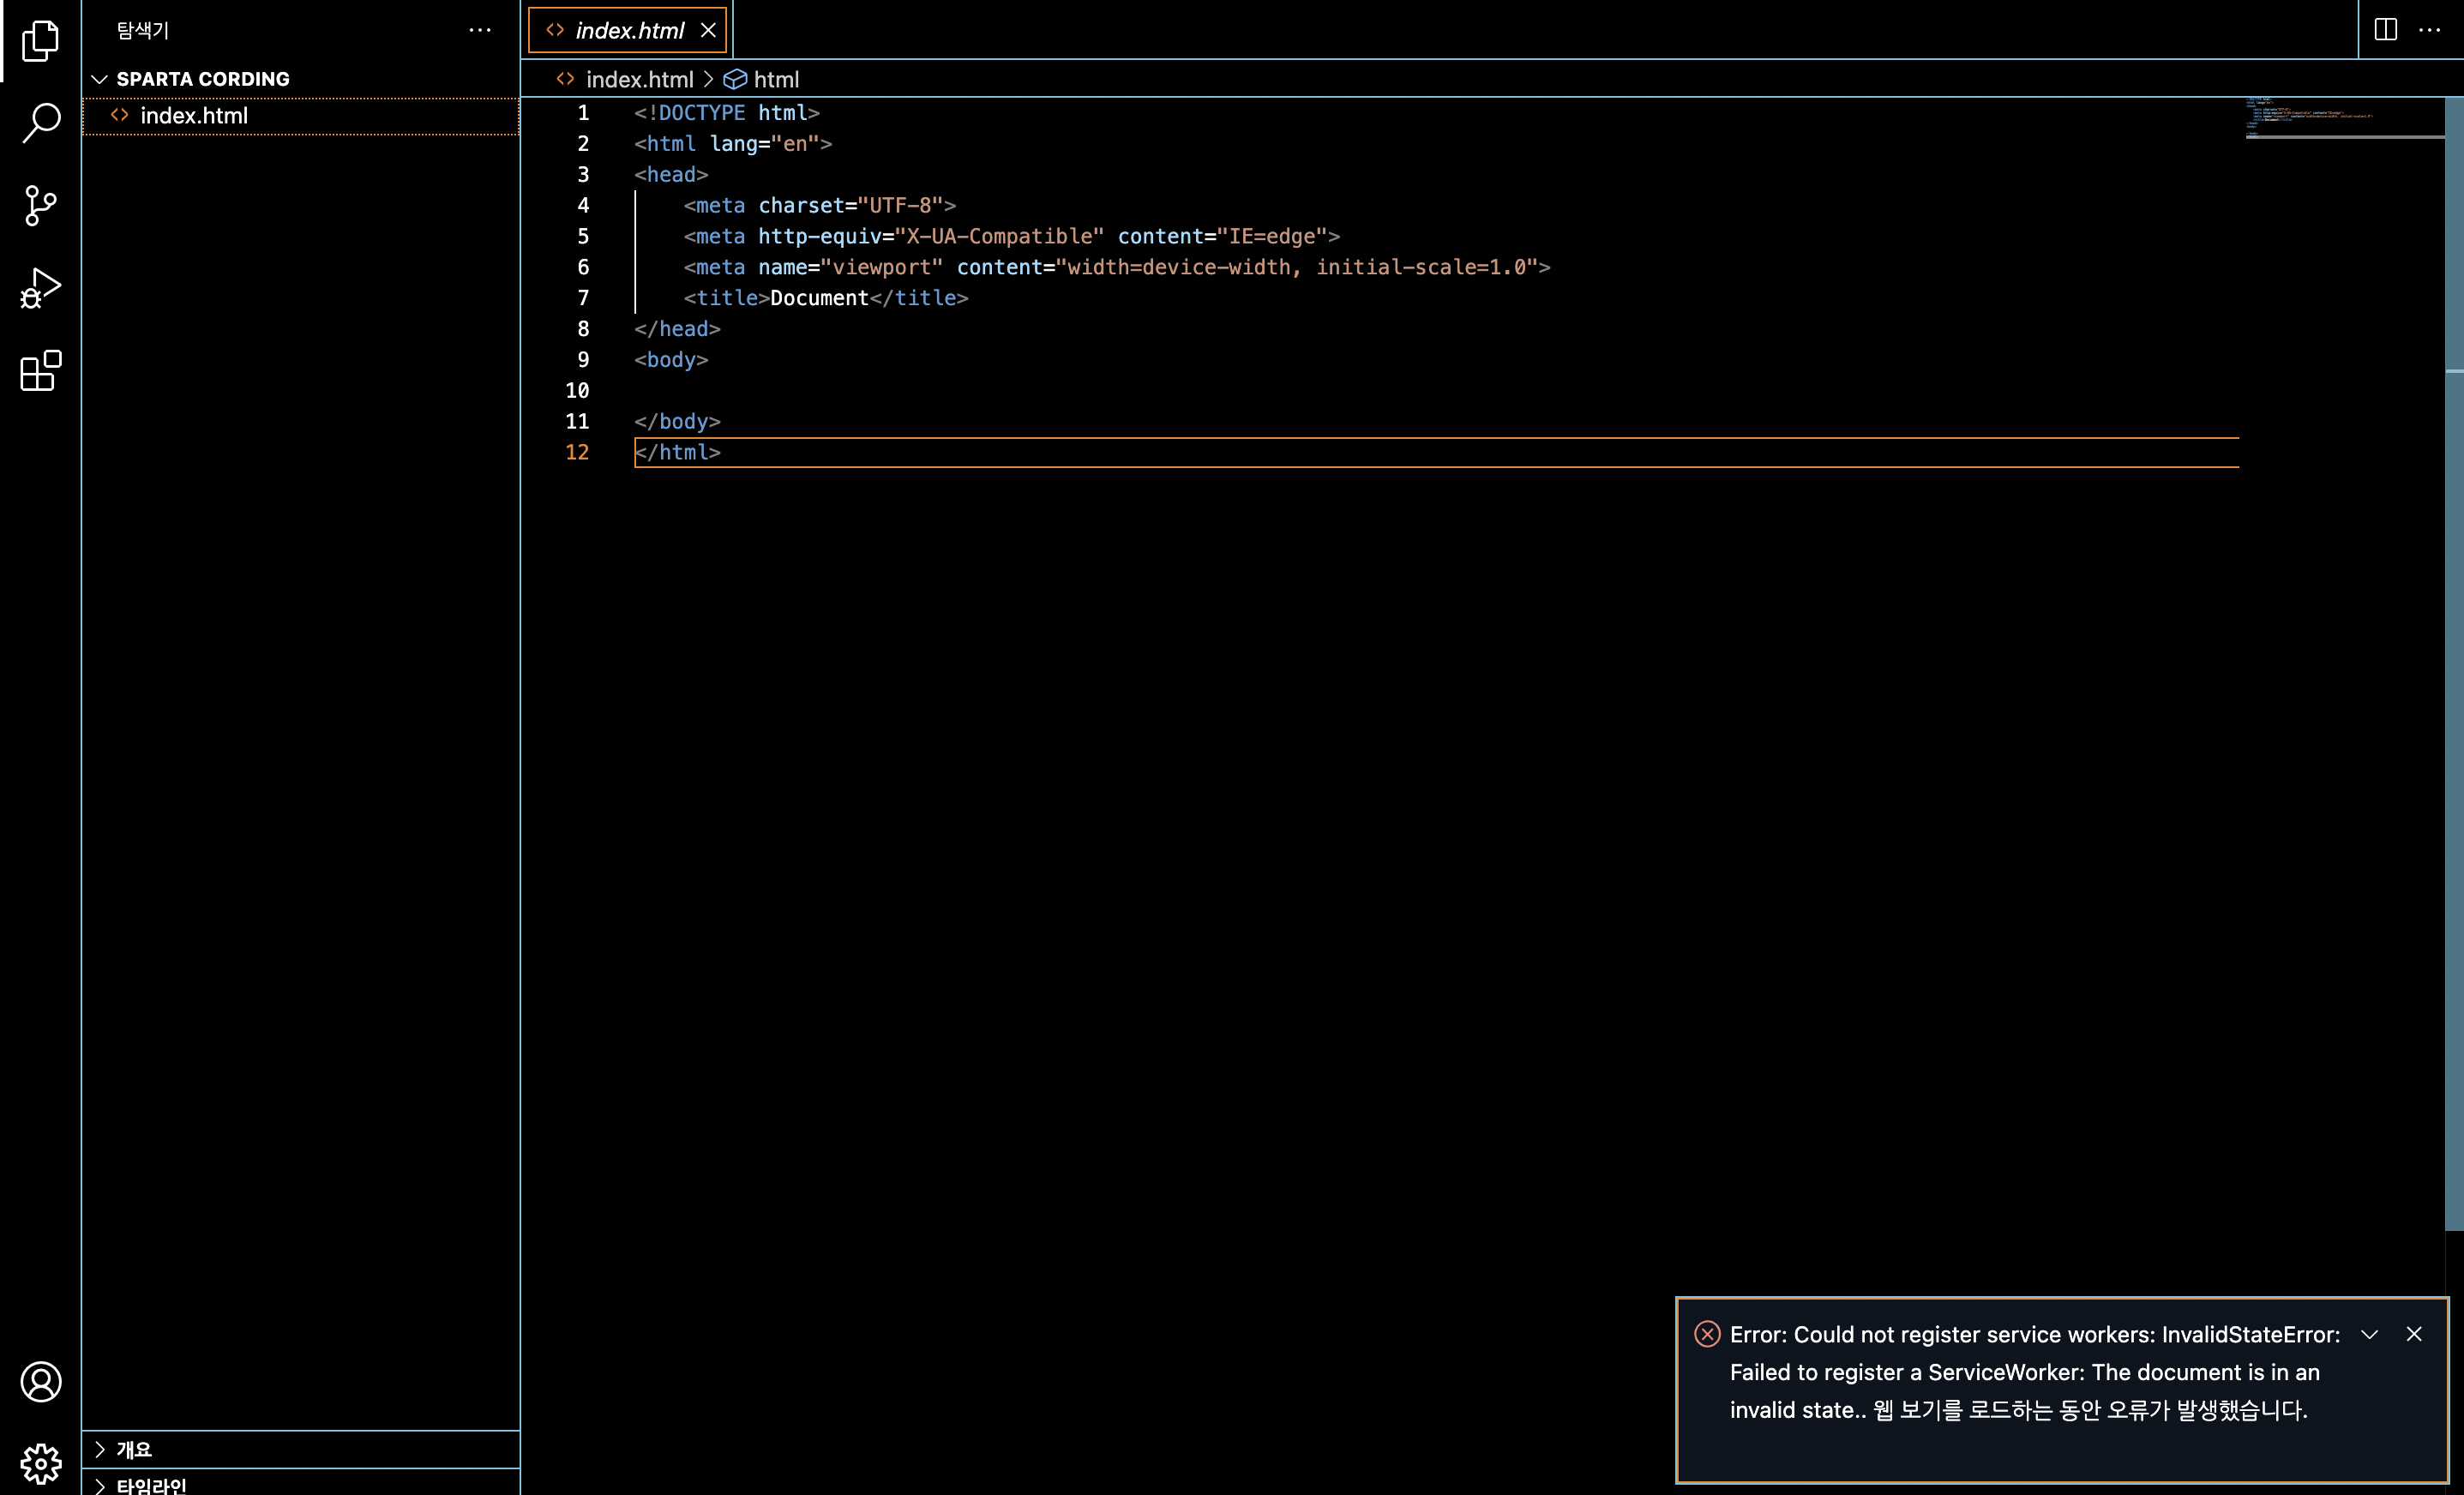Image resolution: width=2464 pixels, height=1495 pixels.
Task: Place cursor on html lang="en" line
Action: point(733,144)
